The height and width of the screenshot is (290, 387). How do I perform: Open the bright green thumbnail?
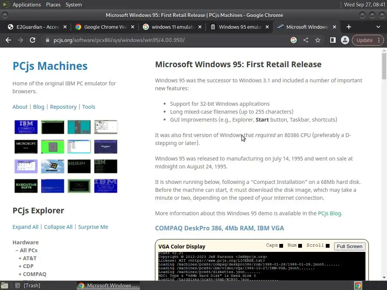[x=53, y=147]
